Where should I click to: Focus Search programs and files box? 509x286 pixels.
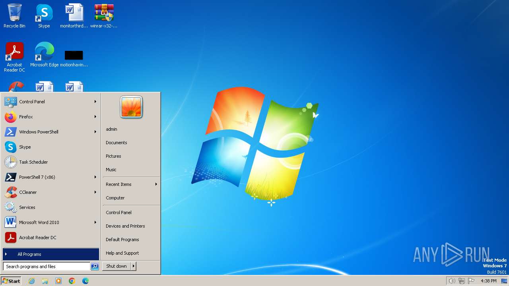pos(47,267)
